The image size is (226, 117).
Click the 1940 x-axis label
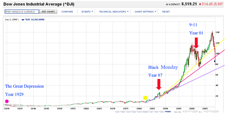(33, 109)
